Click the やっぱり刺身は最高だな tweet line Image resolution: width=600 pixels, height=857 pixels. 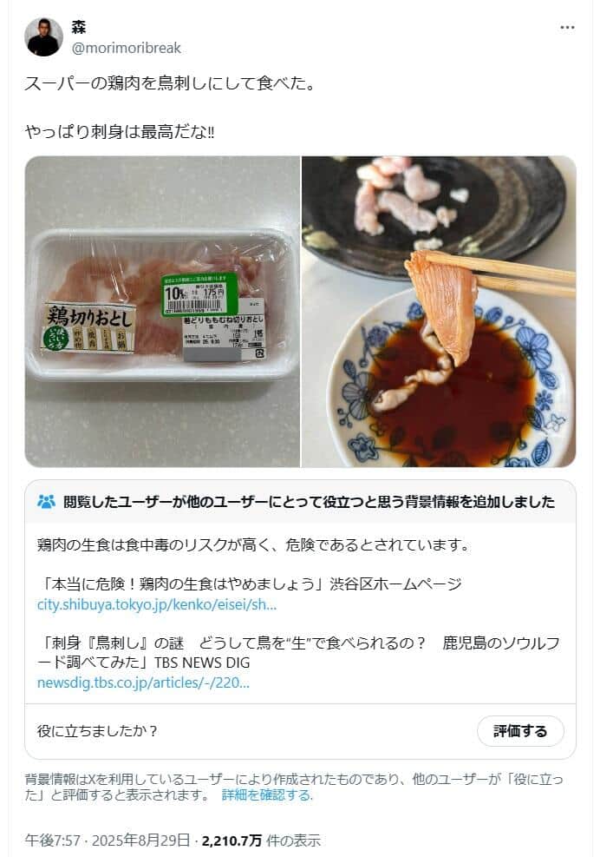pyautogui.click(x=120, y=132)
